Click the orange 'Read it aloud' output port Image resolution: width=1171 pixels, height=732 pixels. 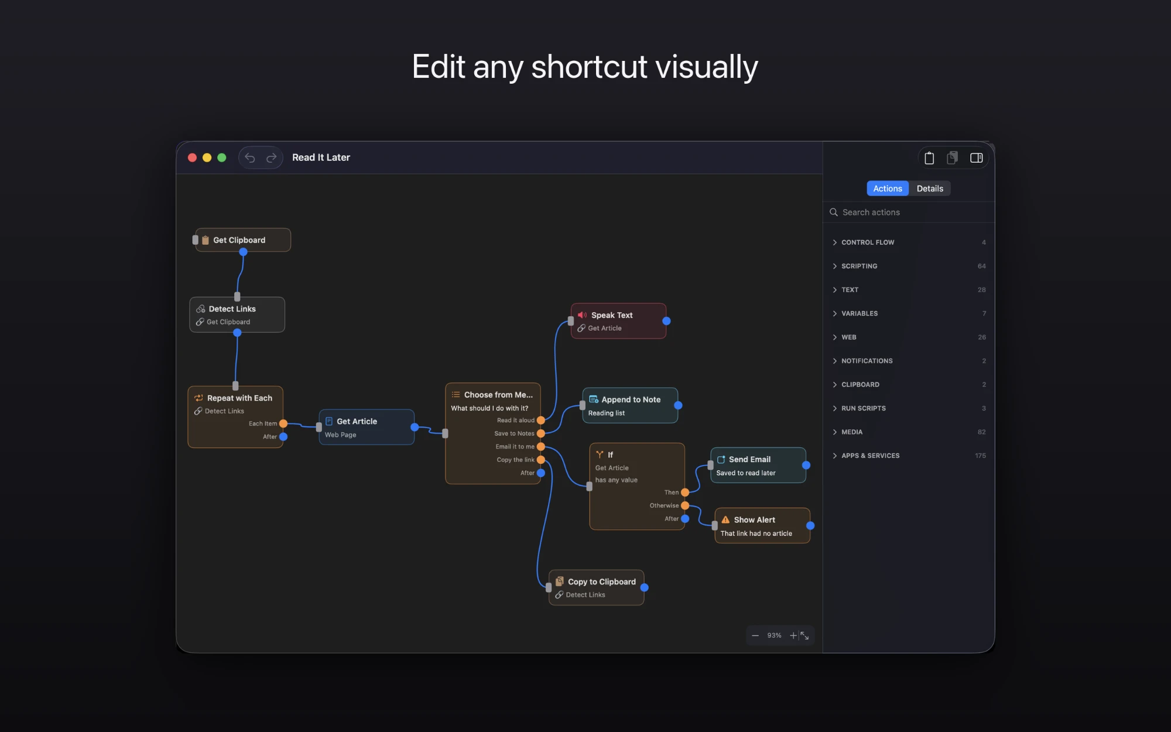541,420
